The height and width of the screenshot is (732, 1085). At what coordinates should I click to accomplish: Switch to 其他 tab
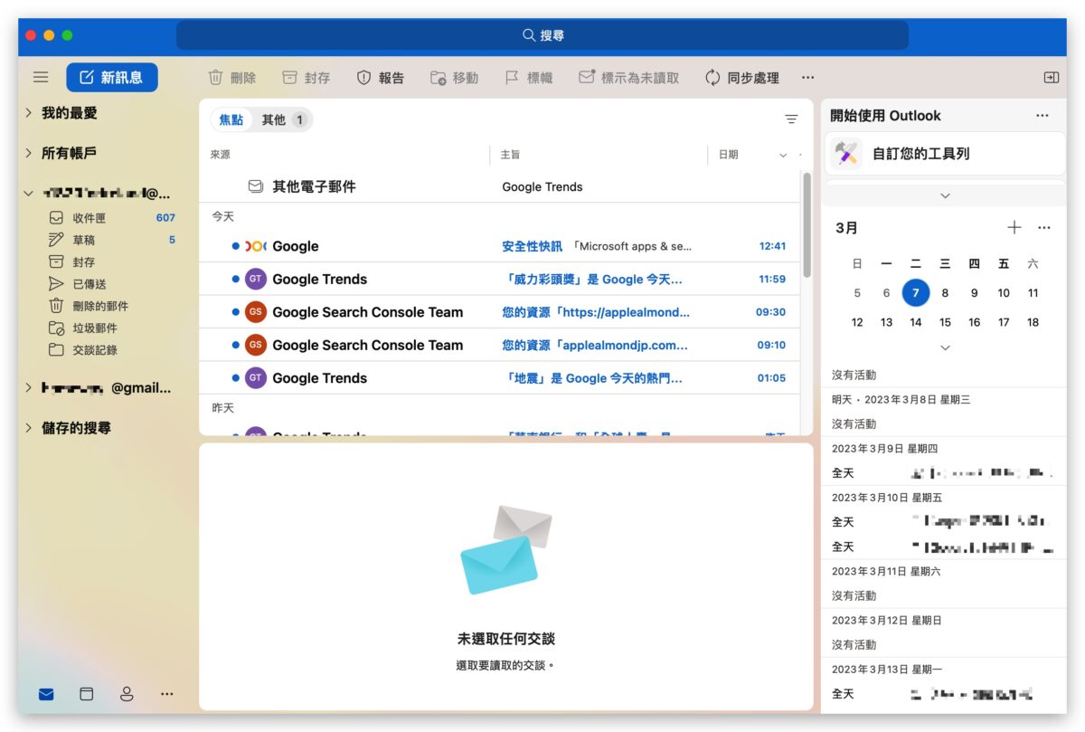tap(283, 119)
